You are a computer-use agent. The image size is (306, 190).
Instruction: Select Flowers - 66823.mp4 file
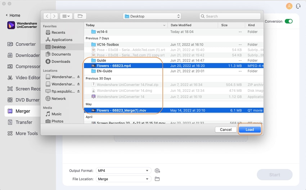click(174, 66)
